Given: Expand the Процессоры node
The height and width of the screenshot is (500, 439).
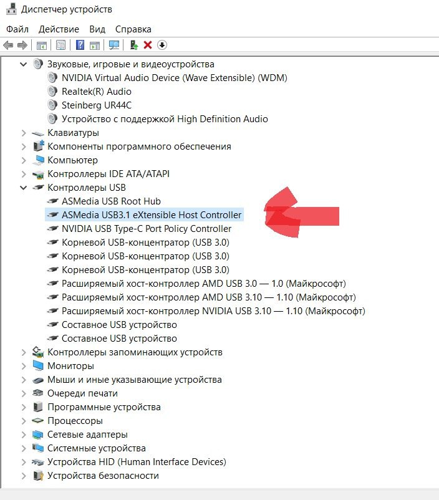Looking at the screenshot, I should pyautogui.click(x=23, y=421).
